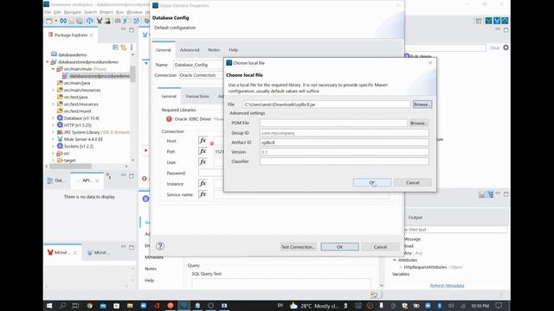
Task: Select the databasedemo project
Action: tap(72, 55)
